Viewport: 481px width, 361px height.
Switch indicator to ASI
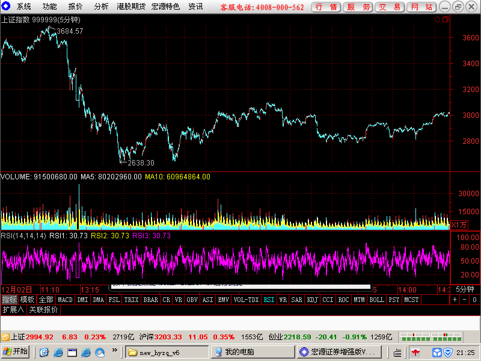click(207, 300)
